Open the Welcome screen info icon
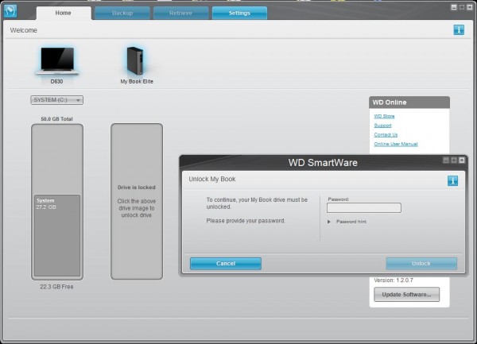This screenshot has width=477, height=344. (x=459, y=29)
